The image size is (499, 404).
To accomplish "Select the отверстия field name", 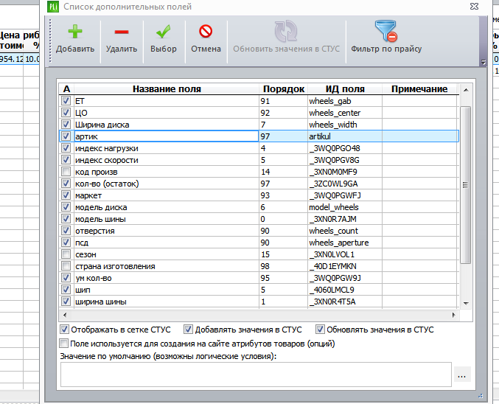I will click(x=95, y=231).
